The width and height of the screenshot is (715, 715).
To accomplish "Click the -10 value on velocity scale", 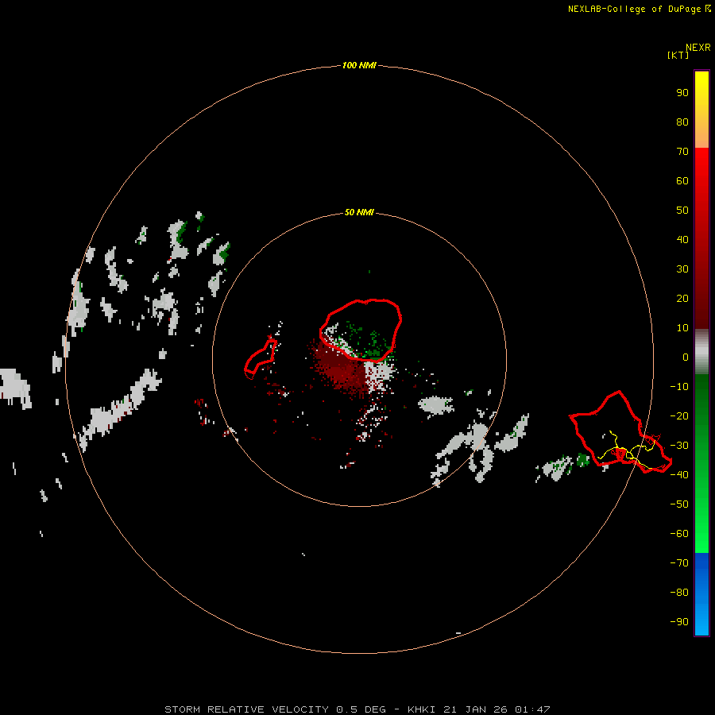I will [x=679, y=387].
